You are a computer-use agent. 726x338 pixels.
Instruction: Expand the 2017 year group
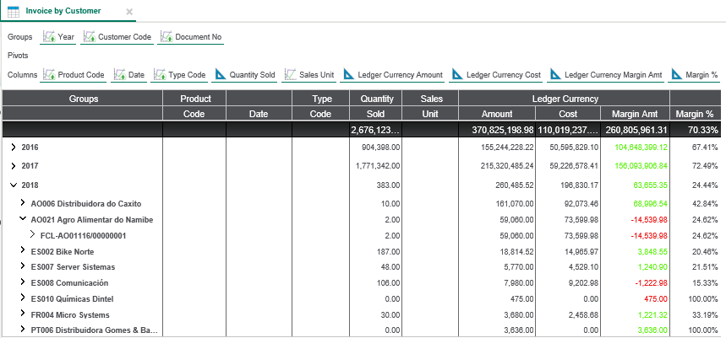pyautogui.click(x=13, y=166)
